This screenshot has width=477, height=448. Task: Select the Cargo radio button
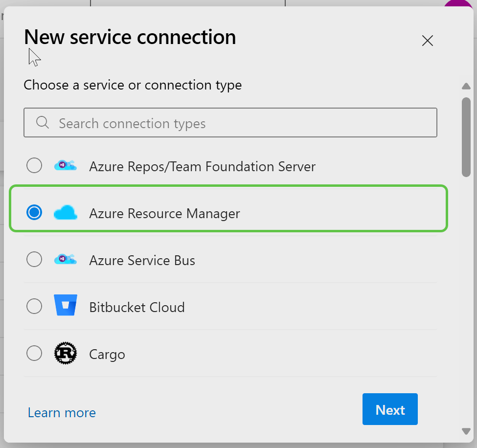34,353
